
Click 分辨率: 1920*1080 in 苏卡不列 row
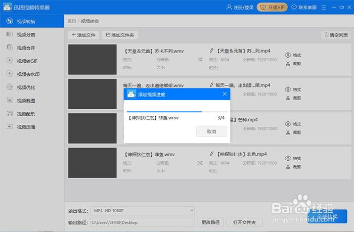260,60
